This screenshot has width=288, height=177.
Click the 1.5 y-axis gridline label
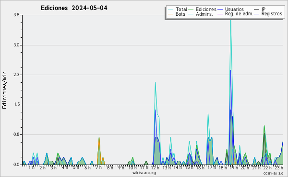16,105
